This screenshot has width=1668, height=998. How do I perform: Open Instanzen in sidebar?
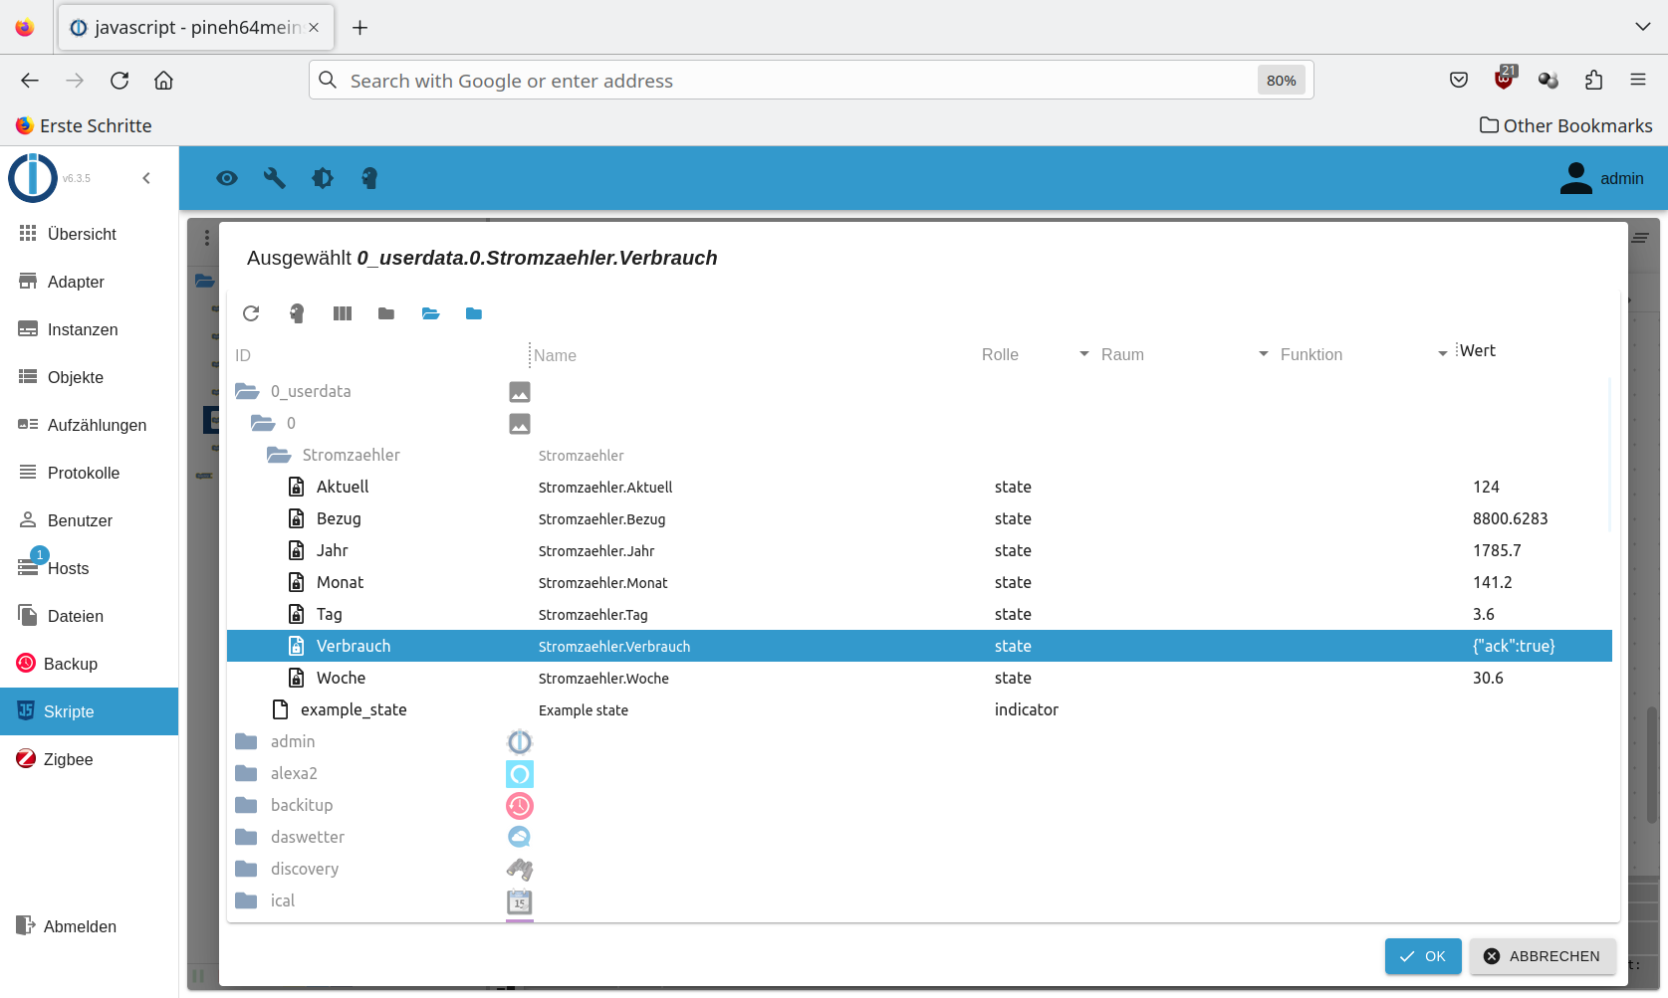90,329
